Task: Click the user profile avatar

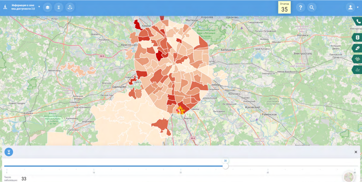Action: (x=350, y=8)
